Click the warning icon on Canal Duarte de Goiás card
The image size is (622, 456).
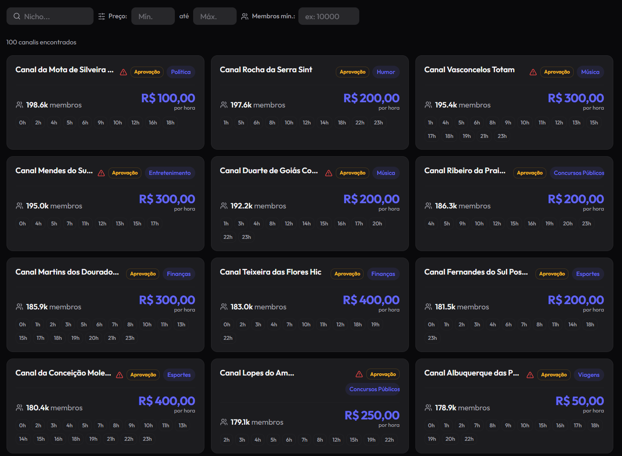329,173
